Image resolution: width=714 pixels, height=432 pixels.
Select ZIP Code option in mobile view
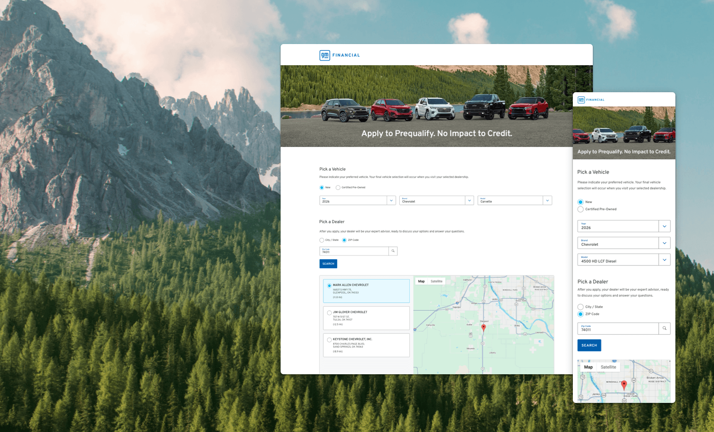(x=580, y=314)
